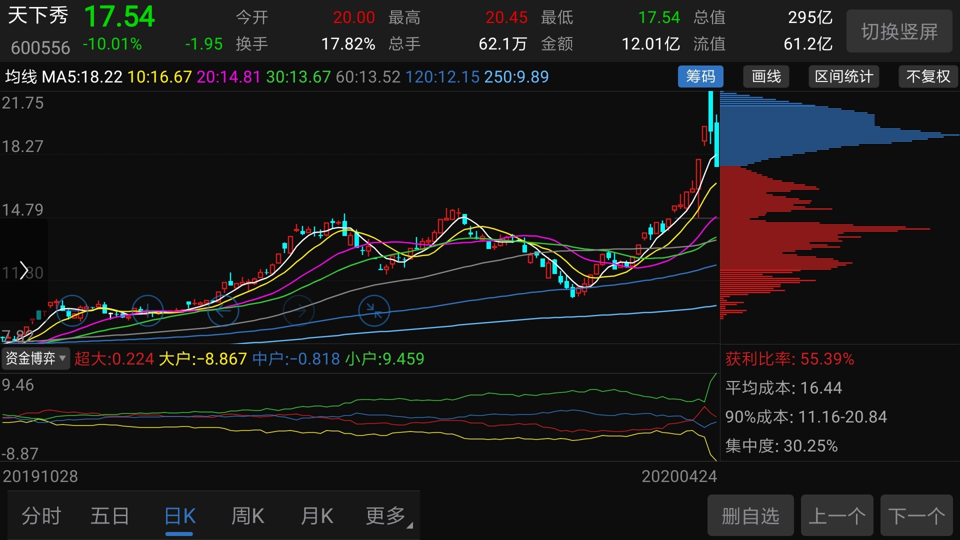Screen dimensions: 960x540
Task: Go to next stock with 下一个
Action: [916, 515]
